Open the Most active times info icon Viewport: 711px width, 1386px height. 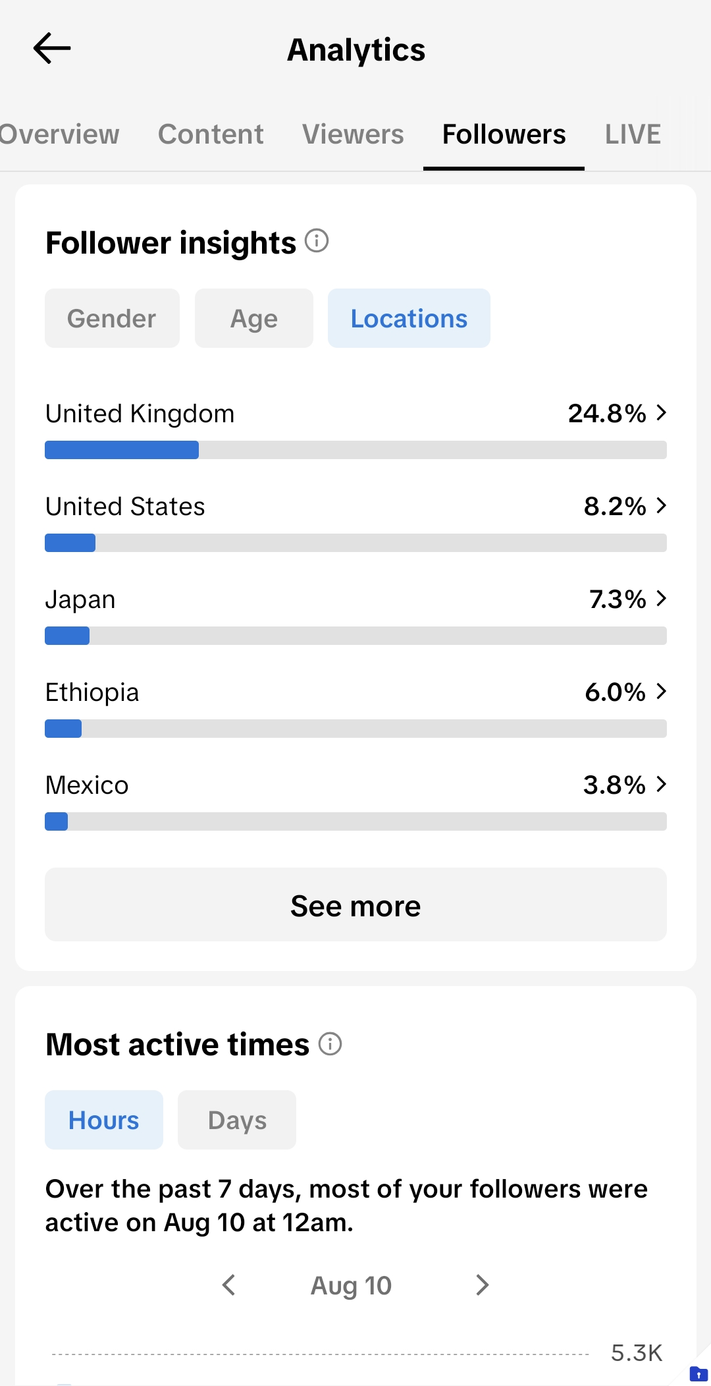[330, 1043]
